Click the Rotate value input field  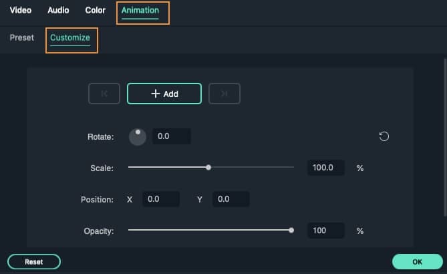[x=172, y=136]
